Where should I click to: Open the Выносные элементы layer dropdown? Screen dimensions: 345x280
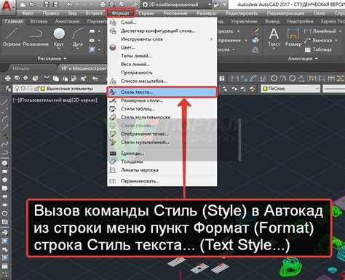[60, 89]
